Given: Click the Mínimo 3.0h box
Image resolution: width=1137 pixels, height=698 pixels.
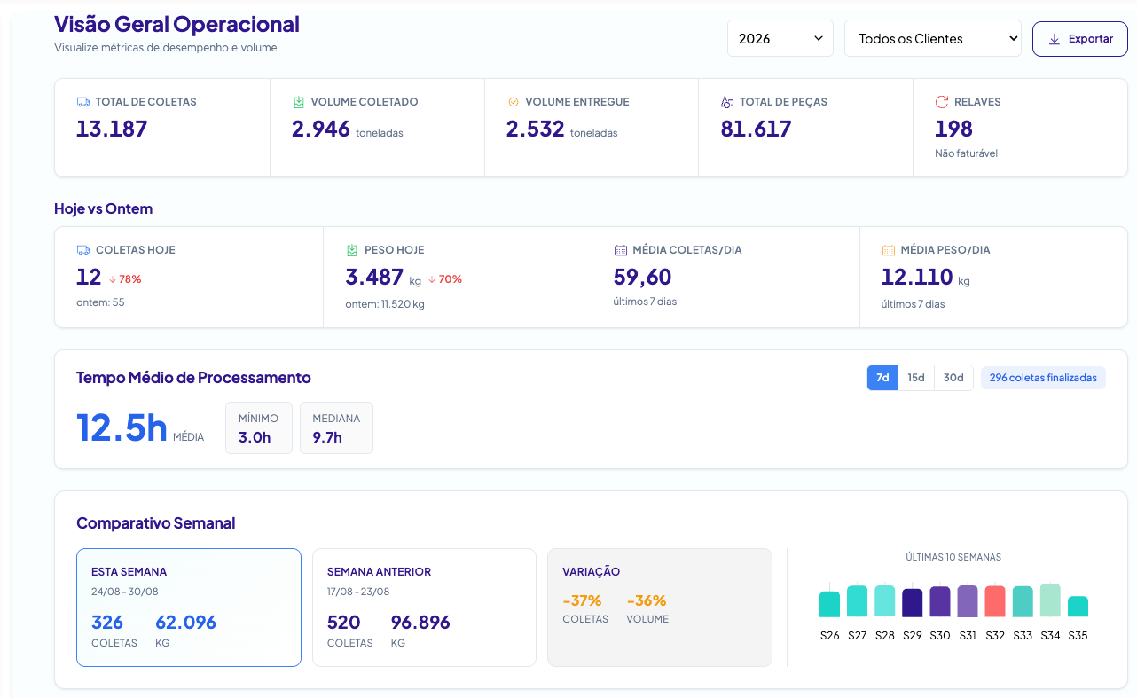Looking at the screenshot, I should [x=259, y=427].
